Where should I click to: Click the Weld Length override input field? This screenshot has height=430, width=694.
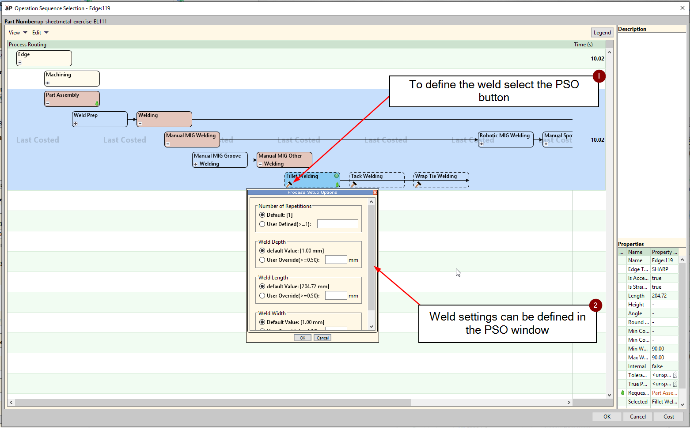[x=336, y=296]
